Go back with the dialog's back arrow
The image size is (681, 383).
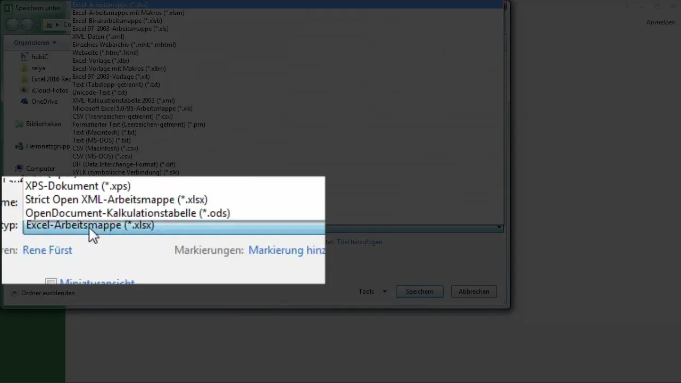tap(13, 24)
